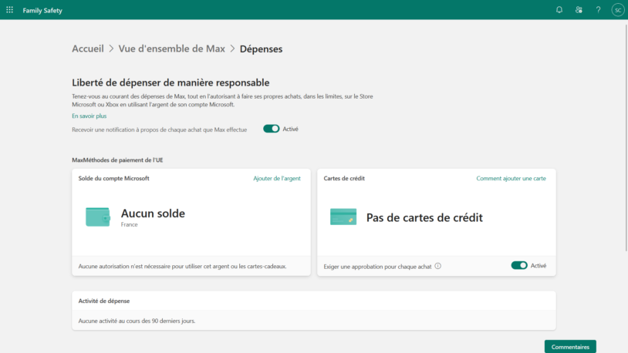Click the Family Safety title in header
Image resolution: width=628 pixels, height=353 pixels.
coord(42,11)
